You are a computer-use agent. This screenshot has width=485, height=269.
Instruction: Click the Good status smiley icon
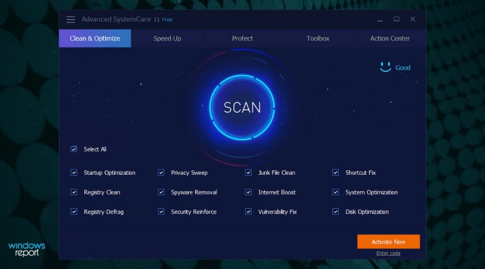point(385,67)
